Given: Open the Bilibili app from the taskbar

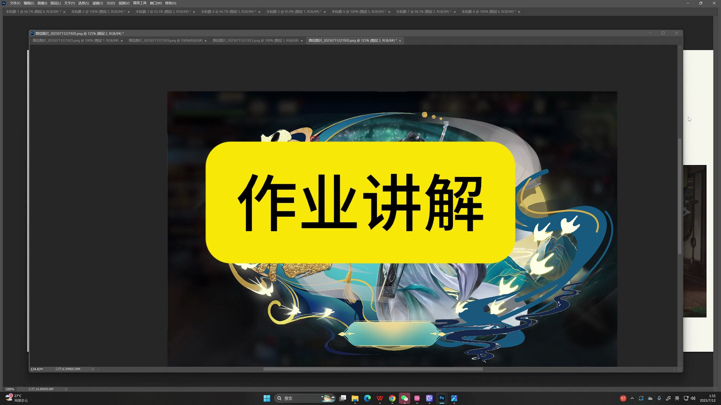Looking at the screenshot, I should pos(417,398).
